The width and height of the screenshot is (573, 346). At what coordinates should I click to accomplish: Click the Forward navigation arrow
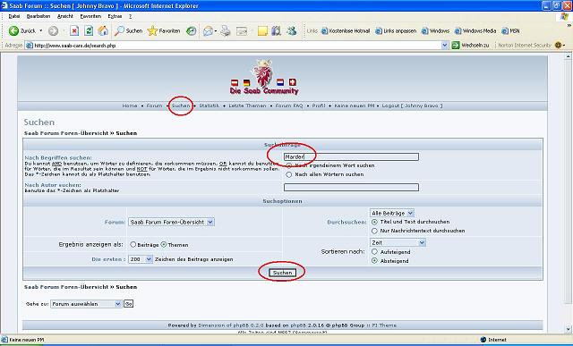pyautogui.click(x=54, y=31)
